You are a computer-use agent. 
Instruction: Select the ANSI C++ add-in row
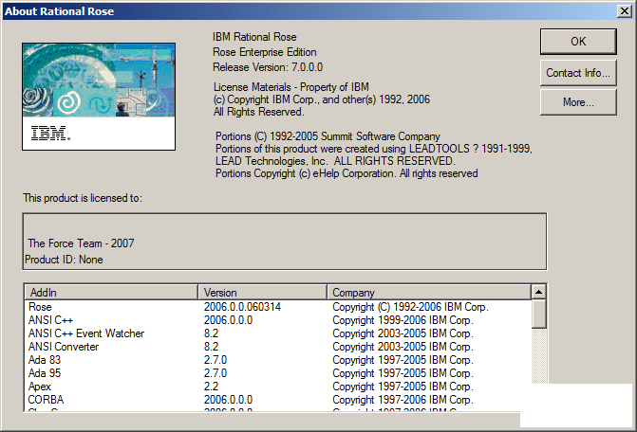coord(278,320)
